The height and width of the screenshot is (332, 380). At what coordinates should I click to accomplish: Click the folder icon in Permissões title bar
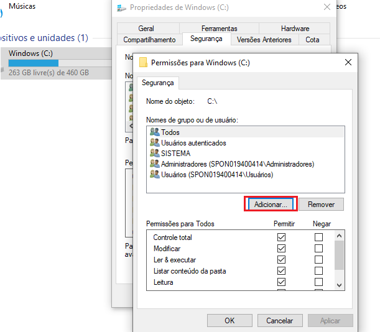click(143, 62)
